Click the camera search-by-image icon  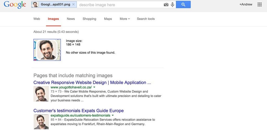pyautogui.click(x=166, y=5)
